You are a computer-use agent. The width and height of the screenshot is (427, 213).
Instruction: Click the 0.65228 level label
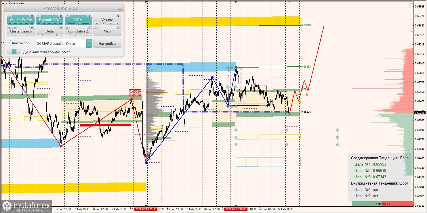click(306, 112)
